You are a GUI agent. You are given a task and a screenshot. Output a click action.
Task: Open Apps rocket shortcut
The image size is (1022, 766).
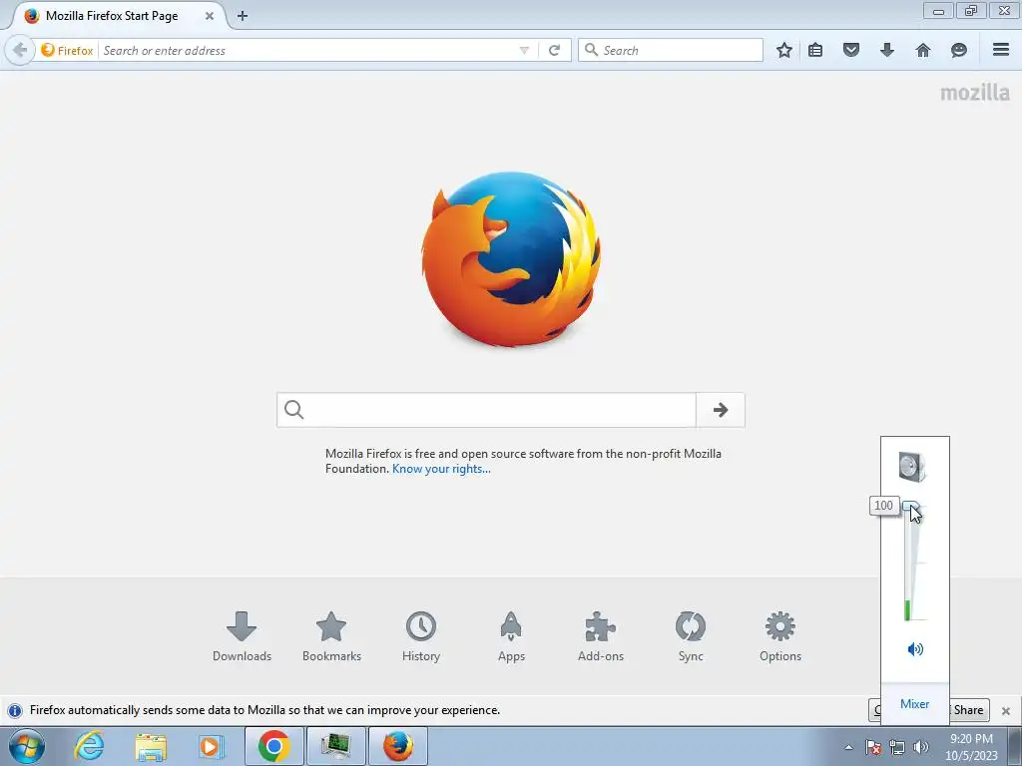511,636
